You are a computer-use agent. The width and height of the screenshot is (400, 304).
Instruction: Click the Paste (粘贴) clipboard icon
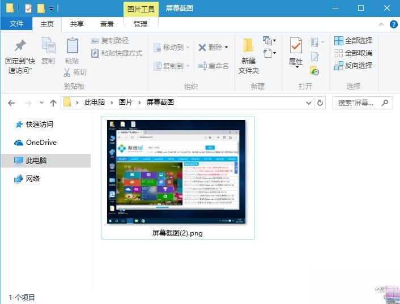click(72, 46)
